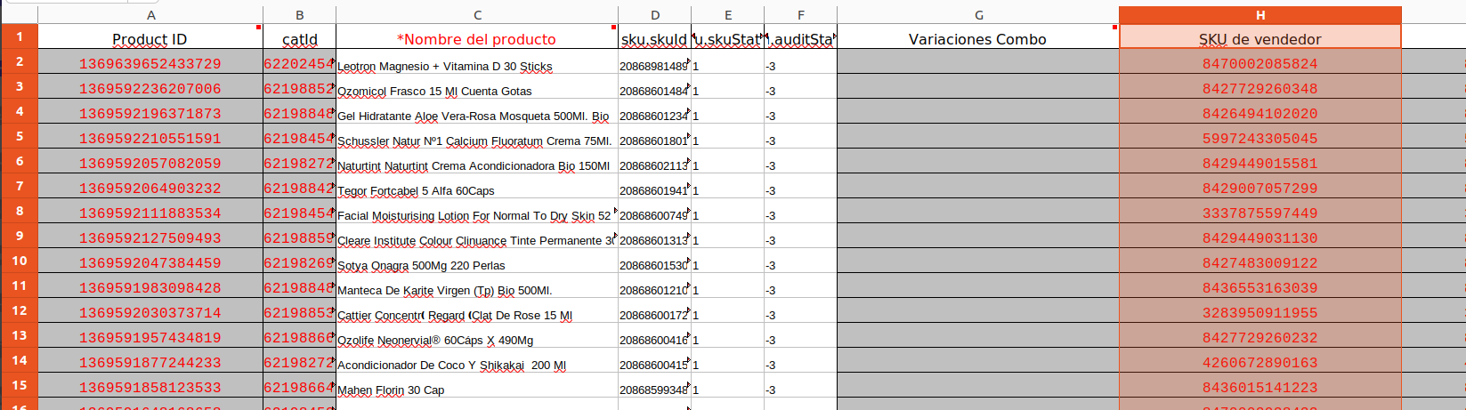Select column E header
1466x410 pixels.
[x=728, y=15]
